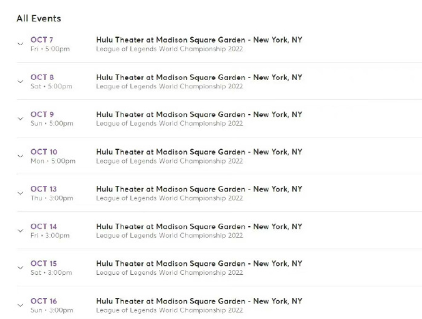The image size is (422, 319).
Task: Open the OCT 14 Hulu Theater event title
Action: click(x=199, y=227)
